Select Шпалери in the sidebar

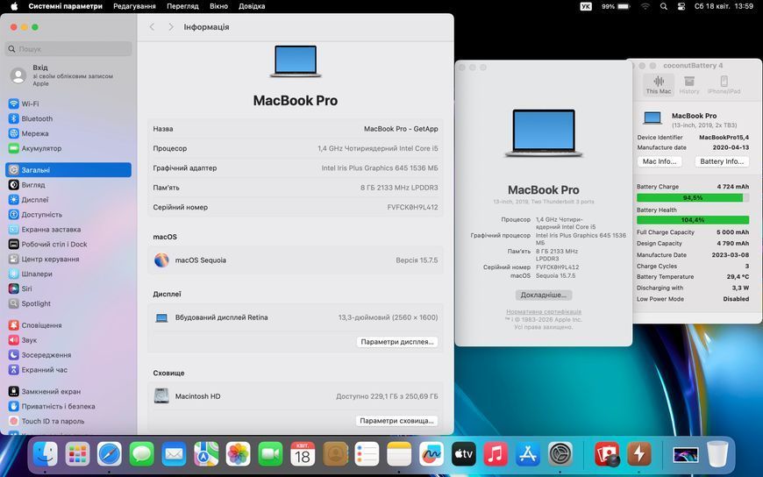pyautogui.click(x=30, y=274)
